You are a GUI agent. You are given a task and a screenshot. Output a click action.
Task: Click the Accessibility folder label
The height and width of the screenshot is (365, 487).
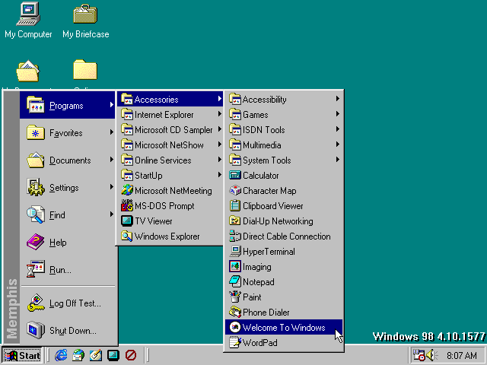(x=264, y=100)
